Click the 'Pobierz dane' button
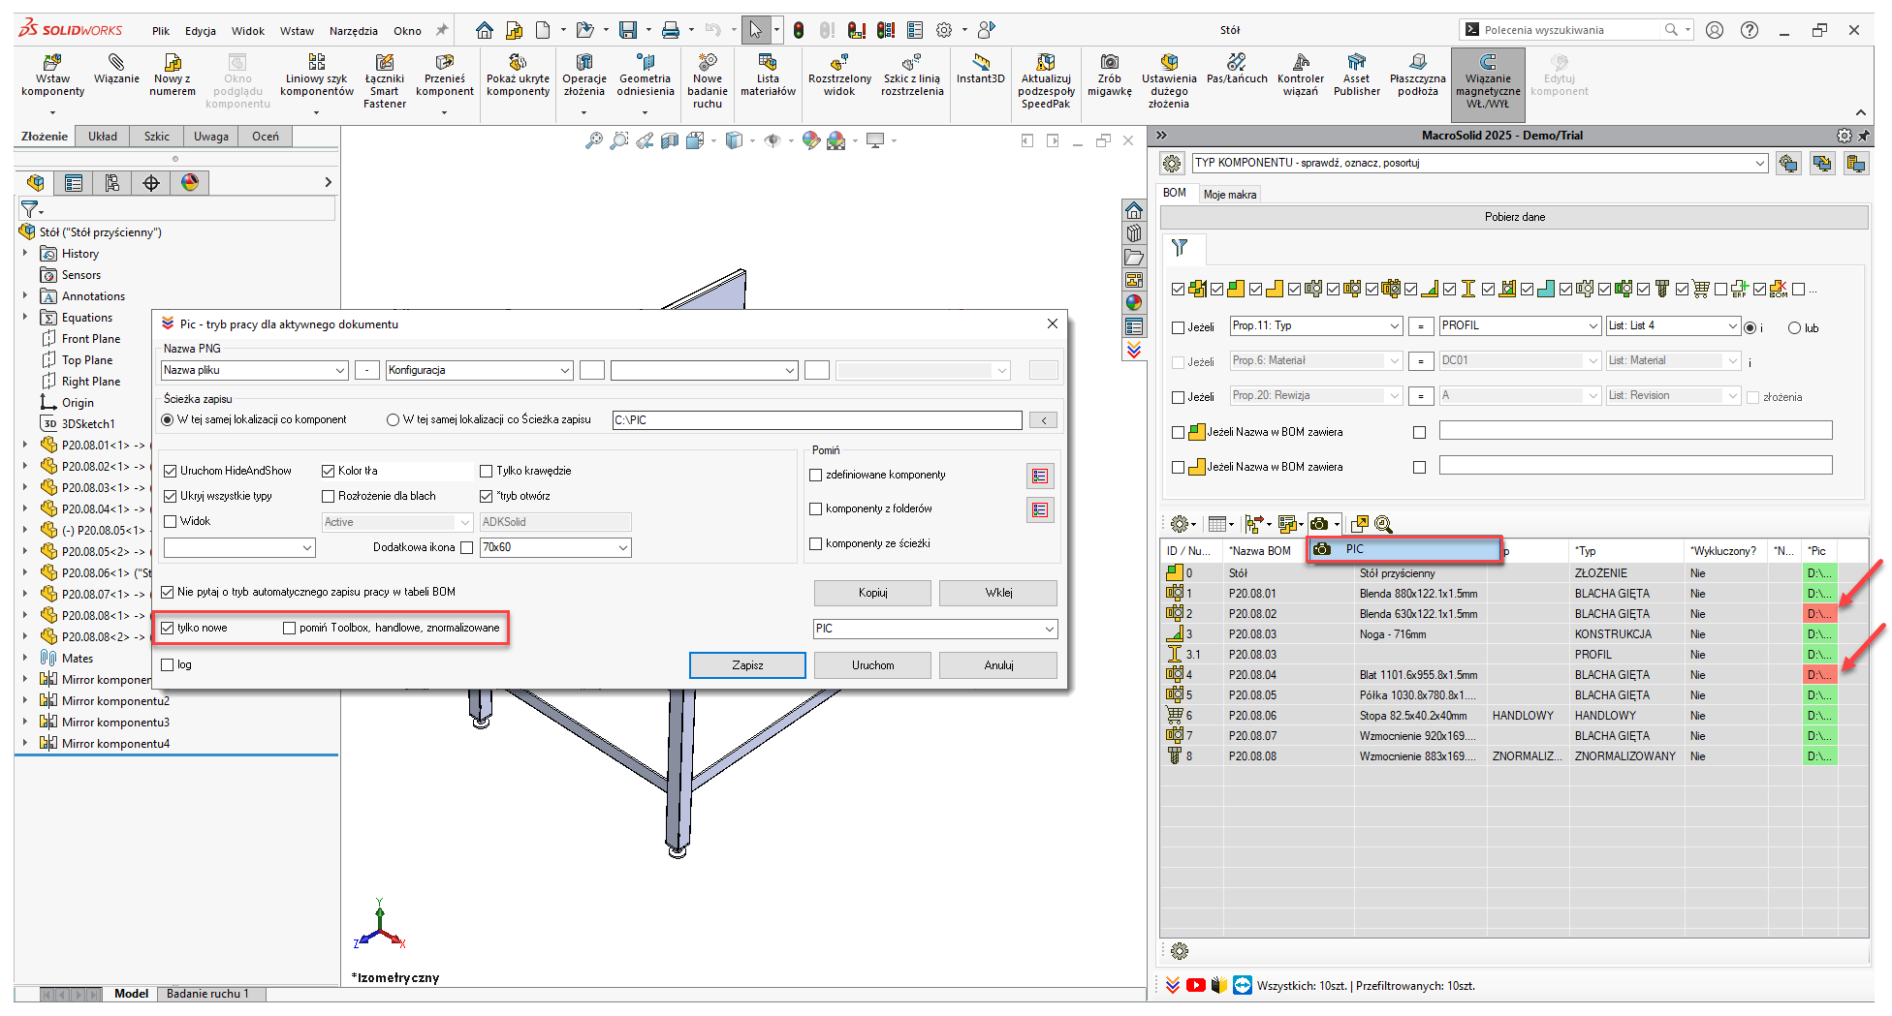Viewport: 1892px width, 1016px height. point(1514,217)
